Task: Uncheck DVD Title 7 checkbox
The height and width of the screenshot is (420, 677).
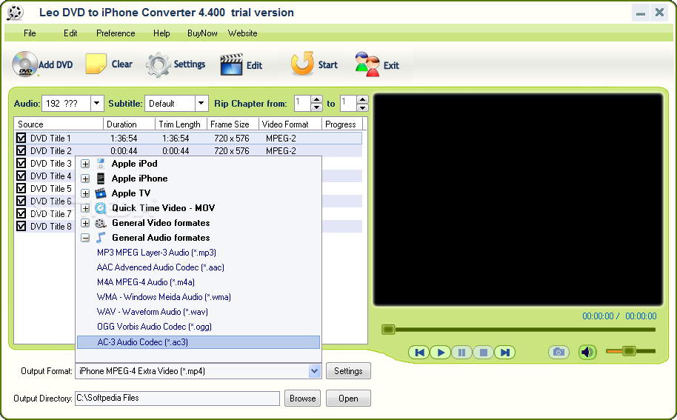Action: tap(21, 213)
